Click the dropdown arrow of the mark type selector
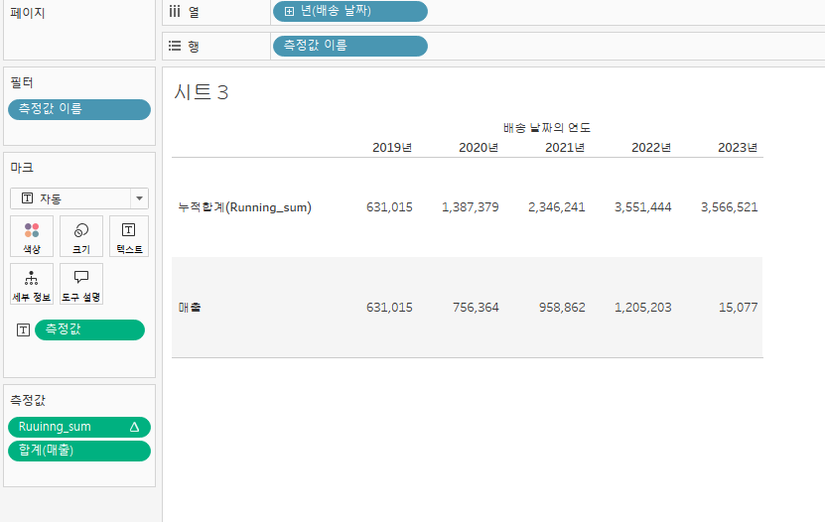 (x=139, y=198)
